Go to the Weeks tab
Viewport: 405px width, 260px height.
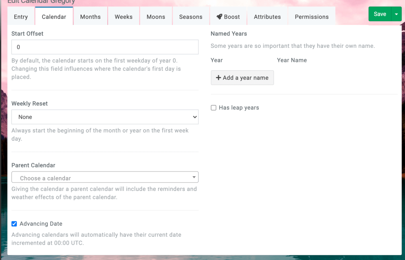(124, 17)
